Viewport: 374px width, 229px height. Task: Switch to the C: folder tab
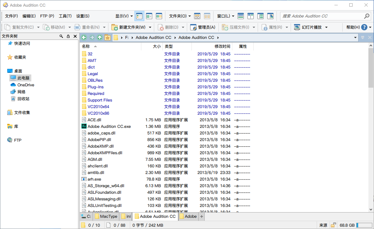click(x=86, y=216)
